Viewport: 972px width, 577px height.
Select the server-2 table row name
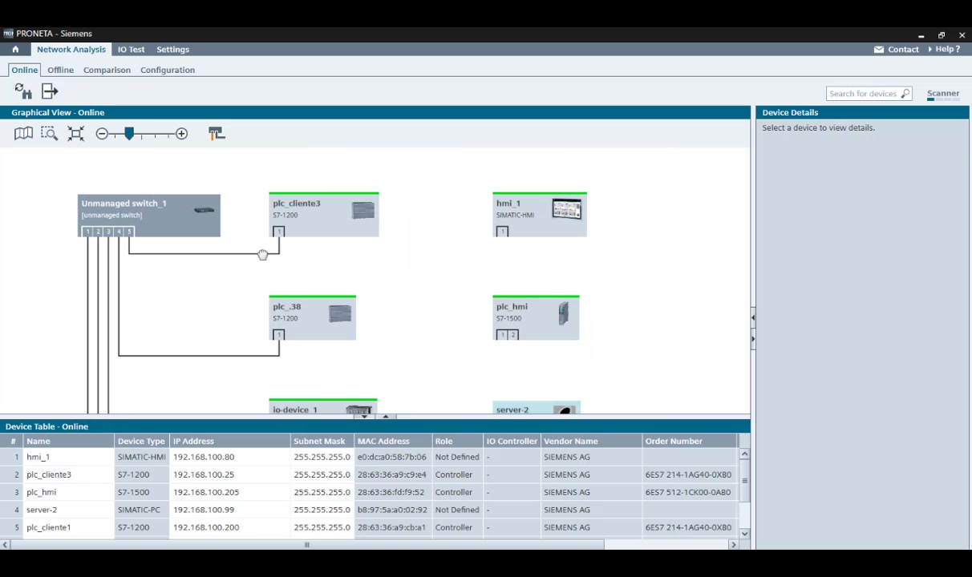[x=42, y=510]
